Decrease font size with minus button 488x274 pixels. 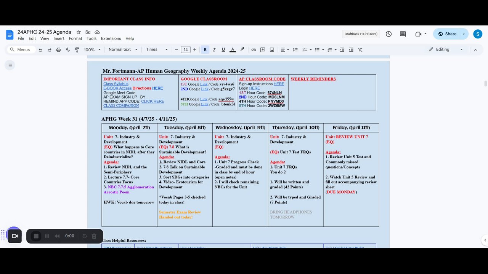click(177, 49)
